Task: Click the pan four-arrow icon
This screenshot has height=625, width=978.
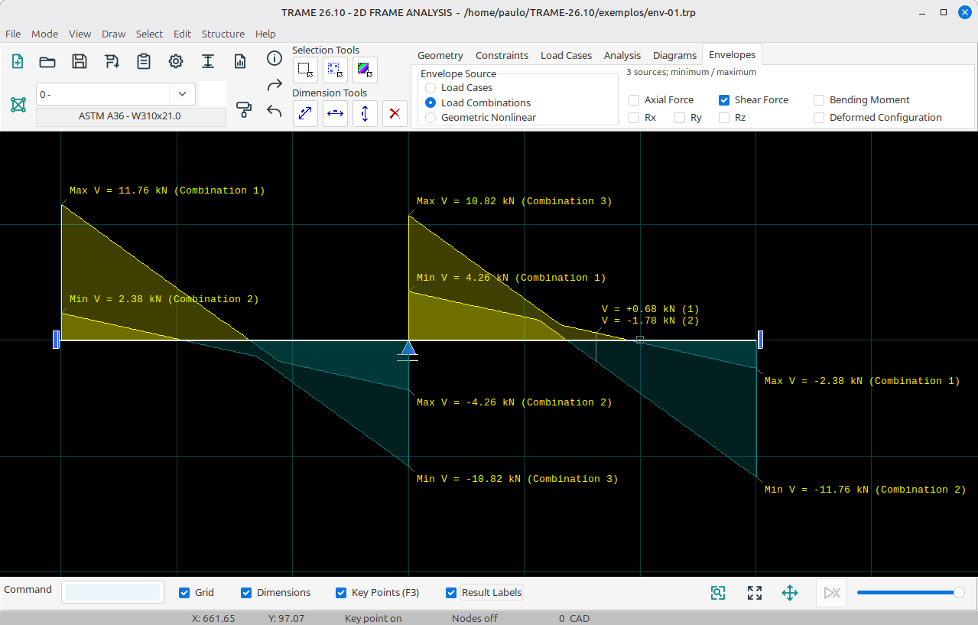Action: (790, 593)
